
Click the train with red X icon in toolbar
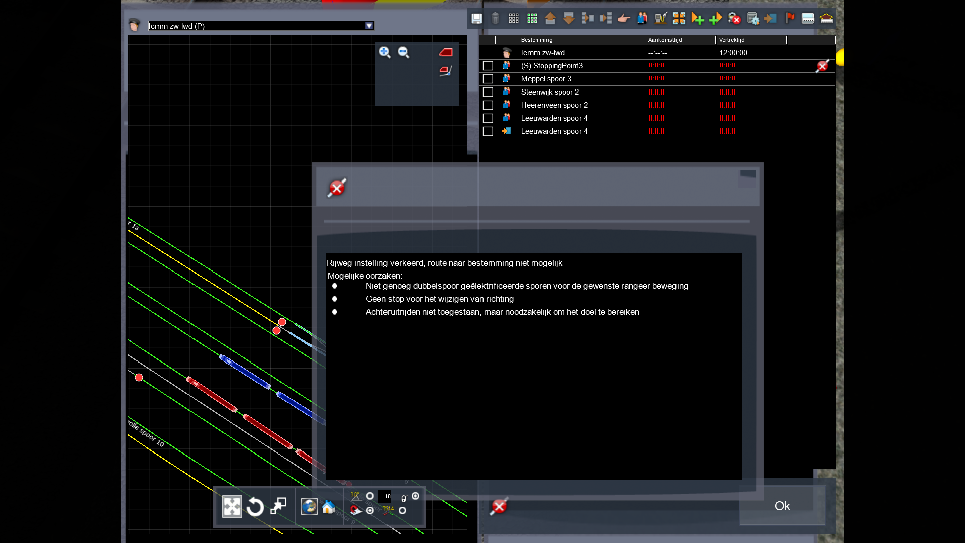tap(734, 19)
